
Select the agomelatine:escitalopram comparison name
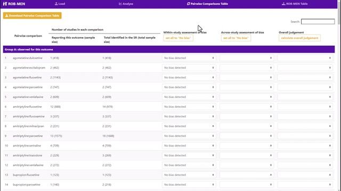[29, 68]
